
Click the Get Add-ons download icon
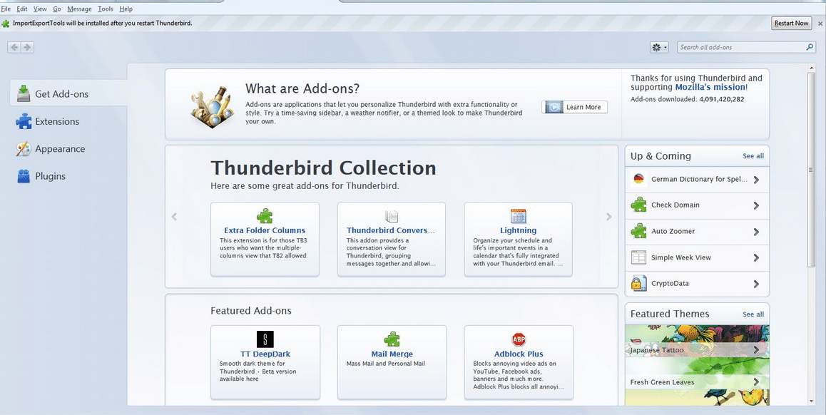[24, 93]
